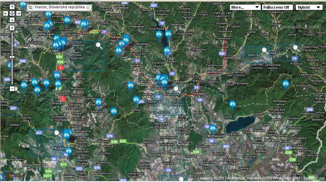Click the center map reset button

point(12,13)
